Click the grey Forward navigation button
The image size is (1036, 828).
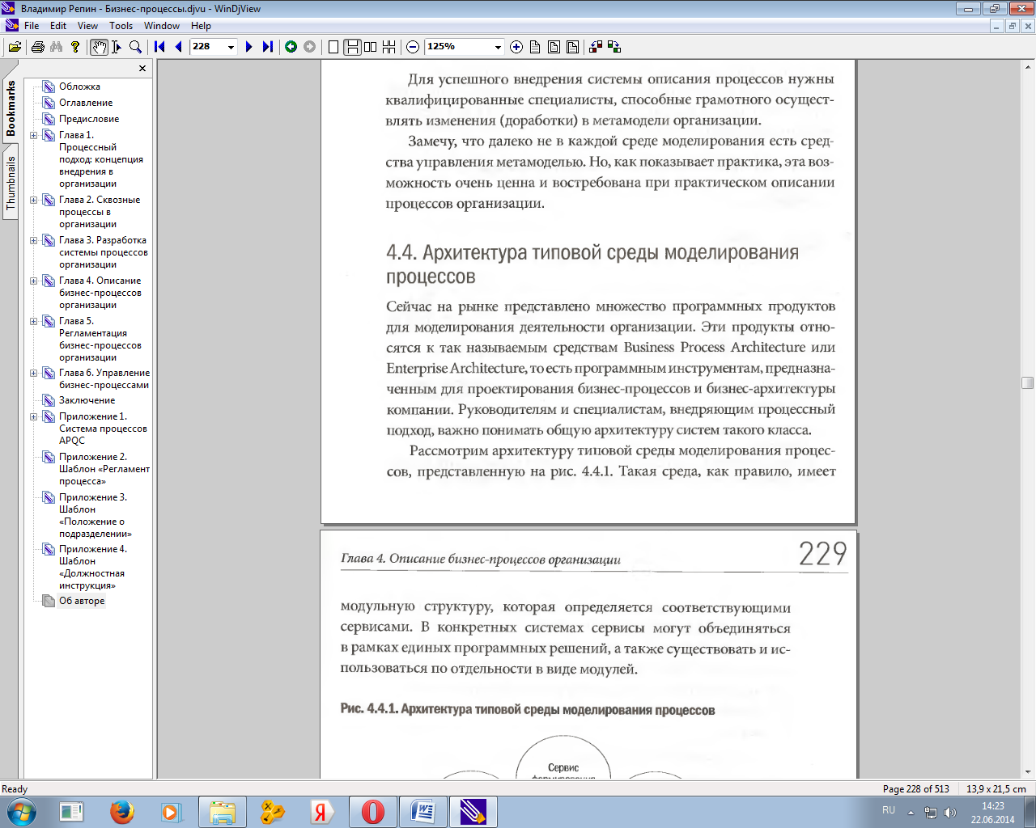309,47
